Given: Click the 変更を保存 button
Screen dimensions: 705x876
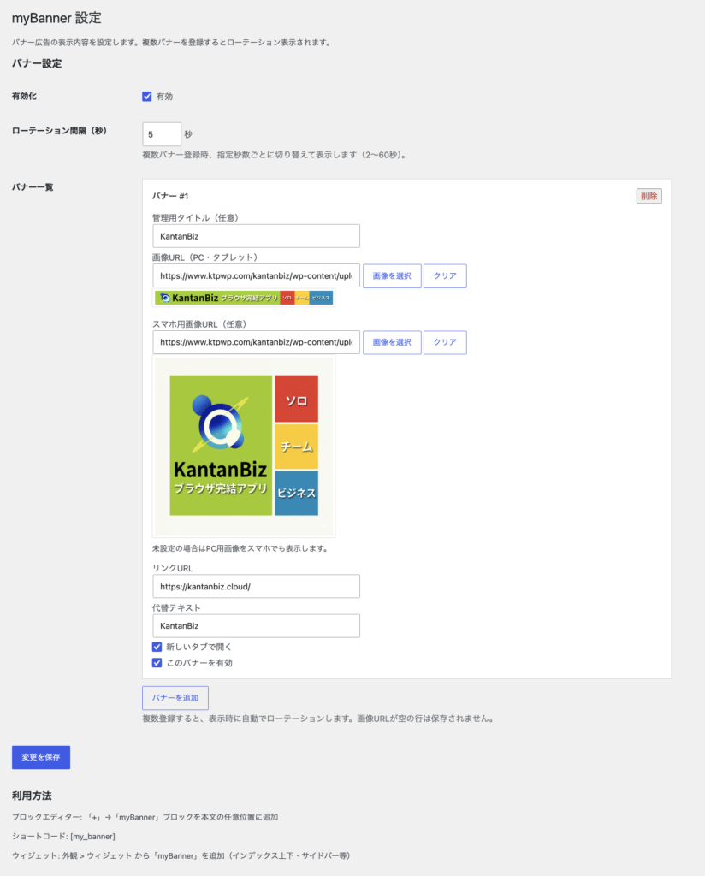Looking at the screenshot, I should (41, 757).
